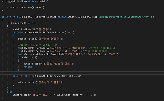Viewport: 164px width, 101px height.
Task: Click the string "선물30차트조회 실패"
Action: [57, 64]
